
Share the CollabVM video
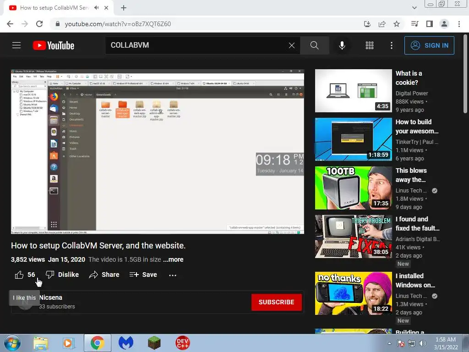pyautogui.click(x=104, y=275)
